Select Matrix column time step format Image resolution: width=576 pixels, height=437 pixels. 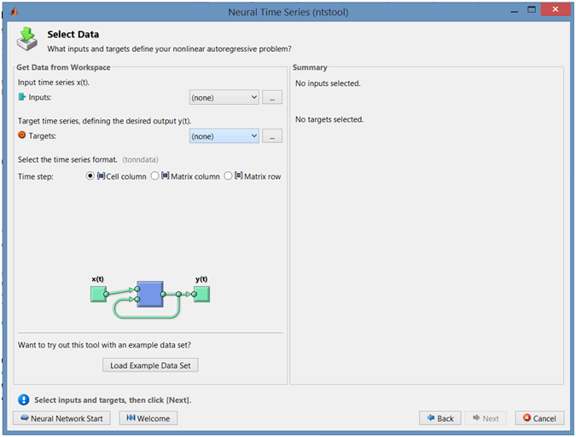154,176
